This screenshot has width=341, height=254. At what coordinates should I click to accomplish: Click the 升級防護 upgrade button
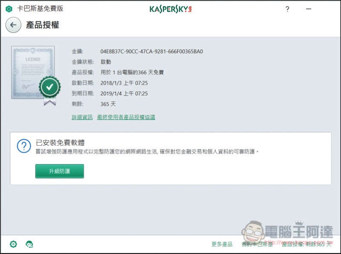pos(60,171)
